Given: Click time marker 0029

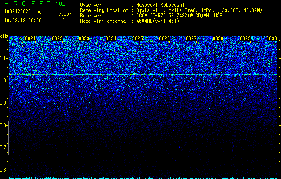Looking at the screenshot, I should click(x=245, y=38).
